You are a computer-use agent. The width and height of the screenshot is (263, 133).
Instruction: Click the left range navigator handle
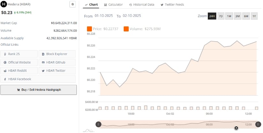click(99, 124)
